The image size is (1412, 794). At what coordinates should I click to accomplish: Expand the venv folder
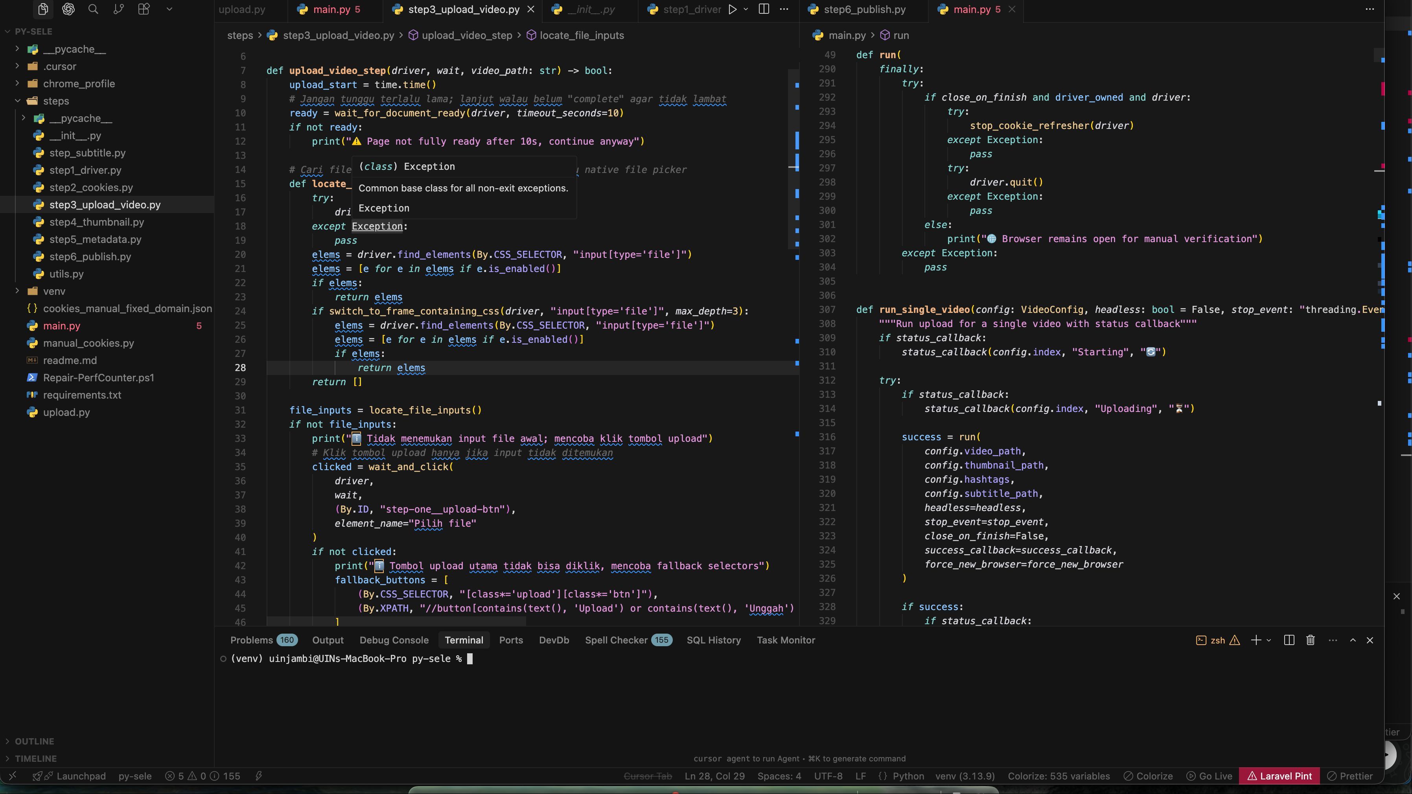54,291
